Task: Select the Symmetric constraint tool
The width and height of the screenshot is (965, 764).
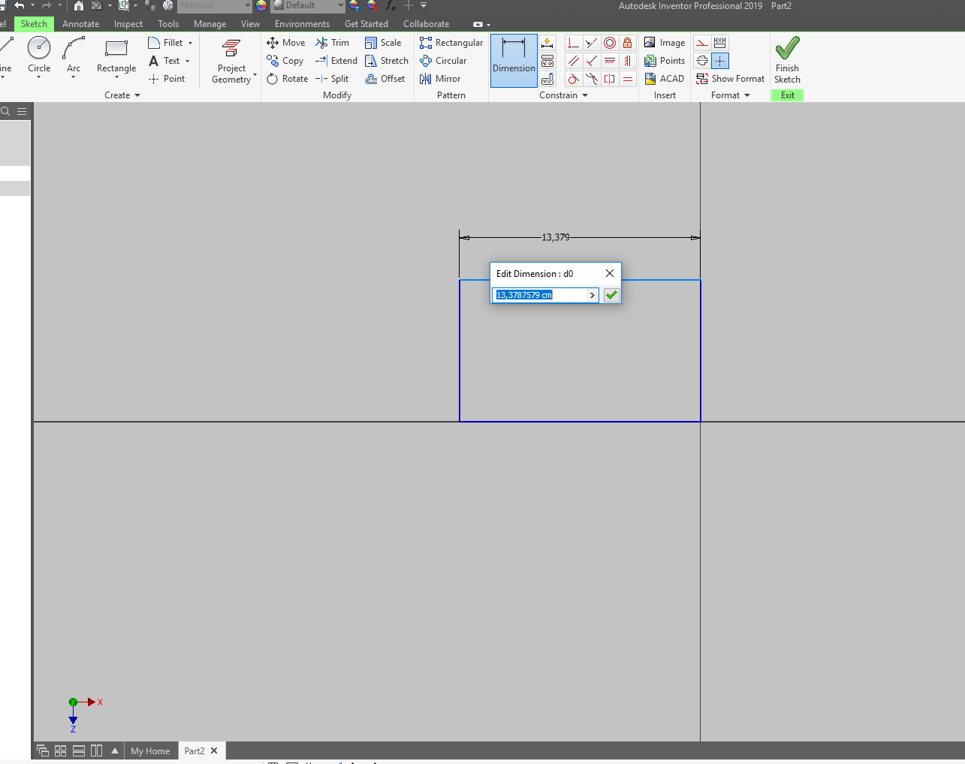Action: coord(609,79)
